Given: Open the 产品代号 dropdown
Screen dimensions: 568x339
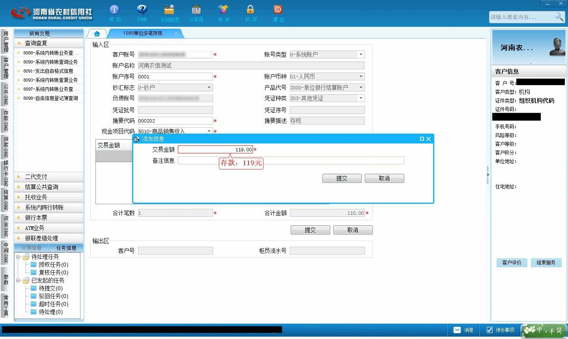Looking at the screenshot, I should [361, 88].
